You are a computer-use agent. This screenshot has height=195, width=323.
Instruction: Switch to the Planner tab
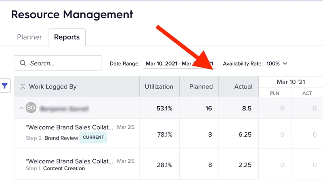click(x=29, y=37)
